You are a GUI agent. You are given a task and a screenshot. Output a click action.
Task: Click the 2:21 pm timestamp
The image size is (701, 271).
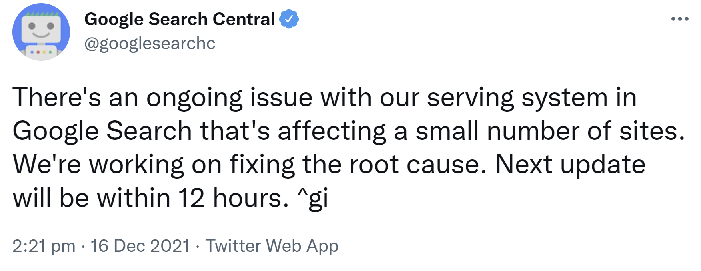tap(44, 246)
